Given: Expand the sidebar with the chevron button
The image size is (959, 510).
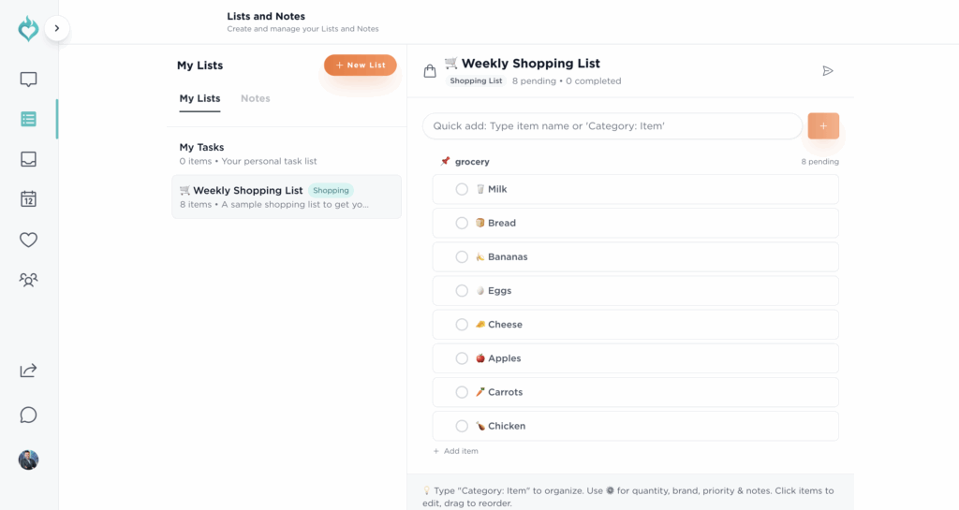Looking at the screenshot, I should pyautogui.click(x=57, y=29).
